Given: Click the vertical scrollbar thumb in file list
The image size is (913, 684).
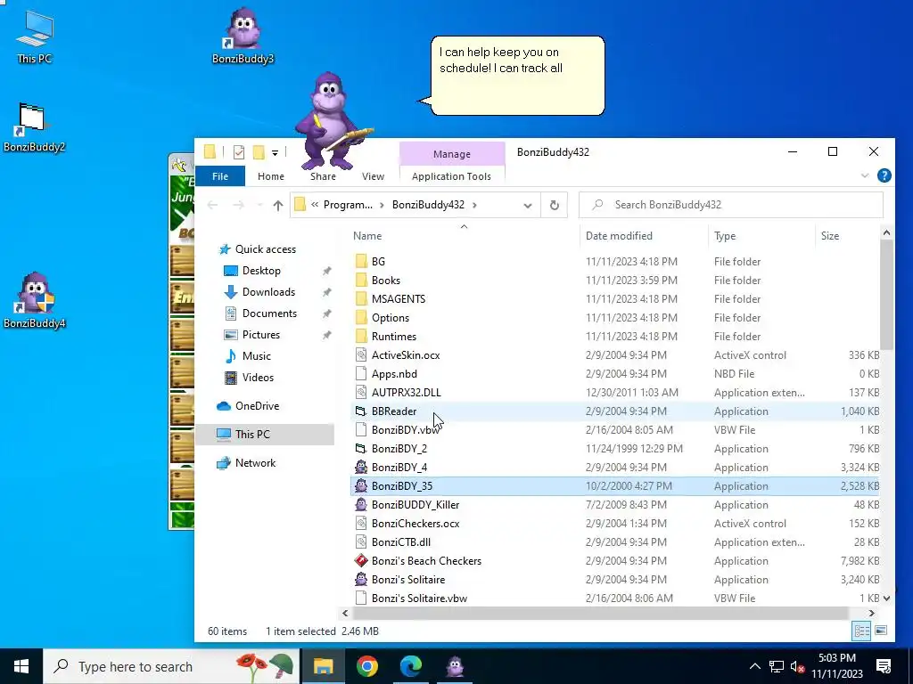Looking at the screenshot, I should coord(886,295).
